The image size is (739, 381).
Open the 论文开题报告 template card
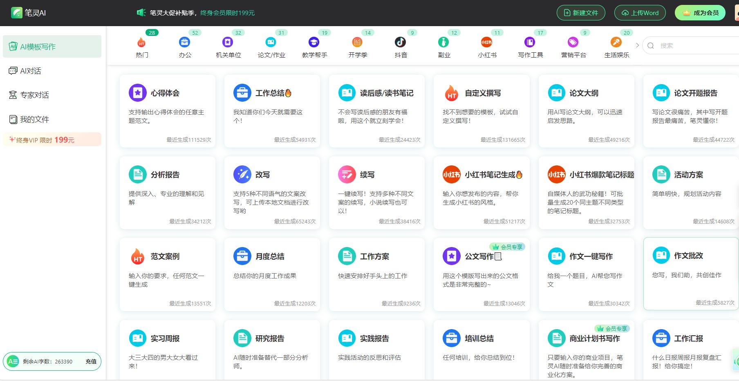pos(691,111)
